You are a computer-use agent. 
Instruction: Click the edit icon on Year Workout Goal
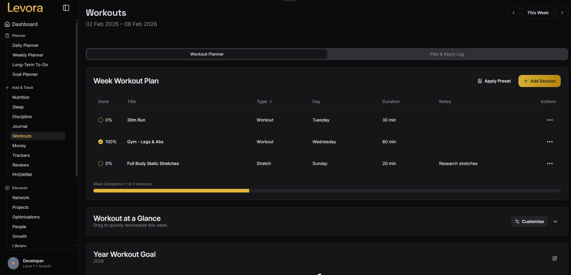tap(555, 258)
